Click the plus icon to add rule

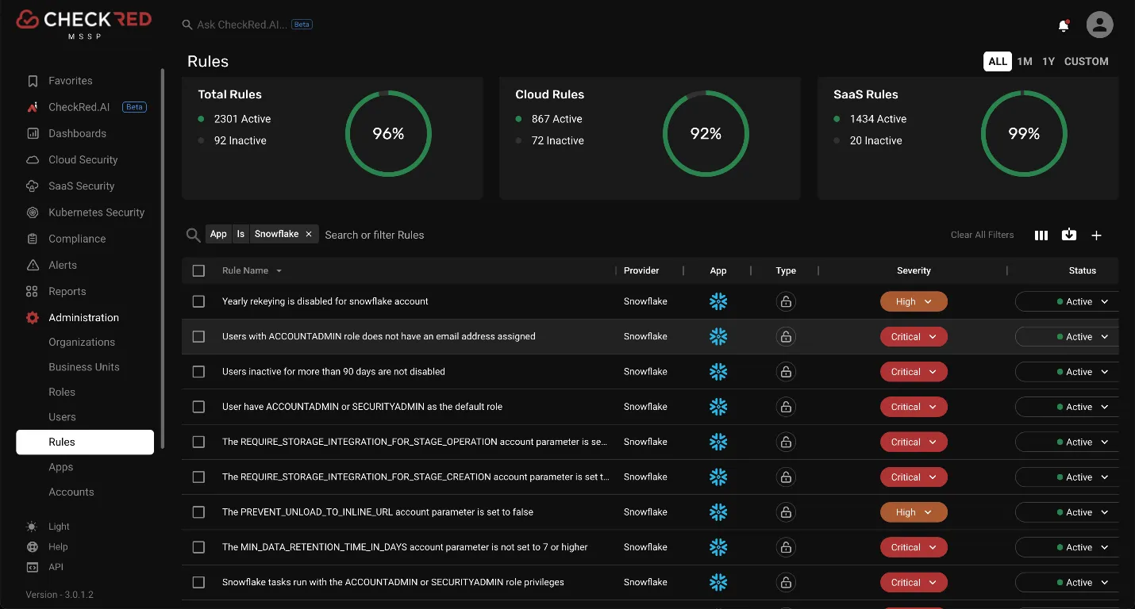[x=1096, y=235]
